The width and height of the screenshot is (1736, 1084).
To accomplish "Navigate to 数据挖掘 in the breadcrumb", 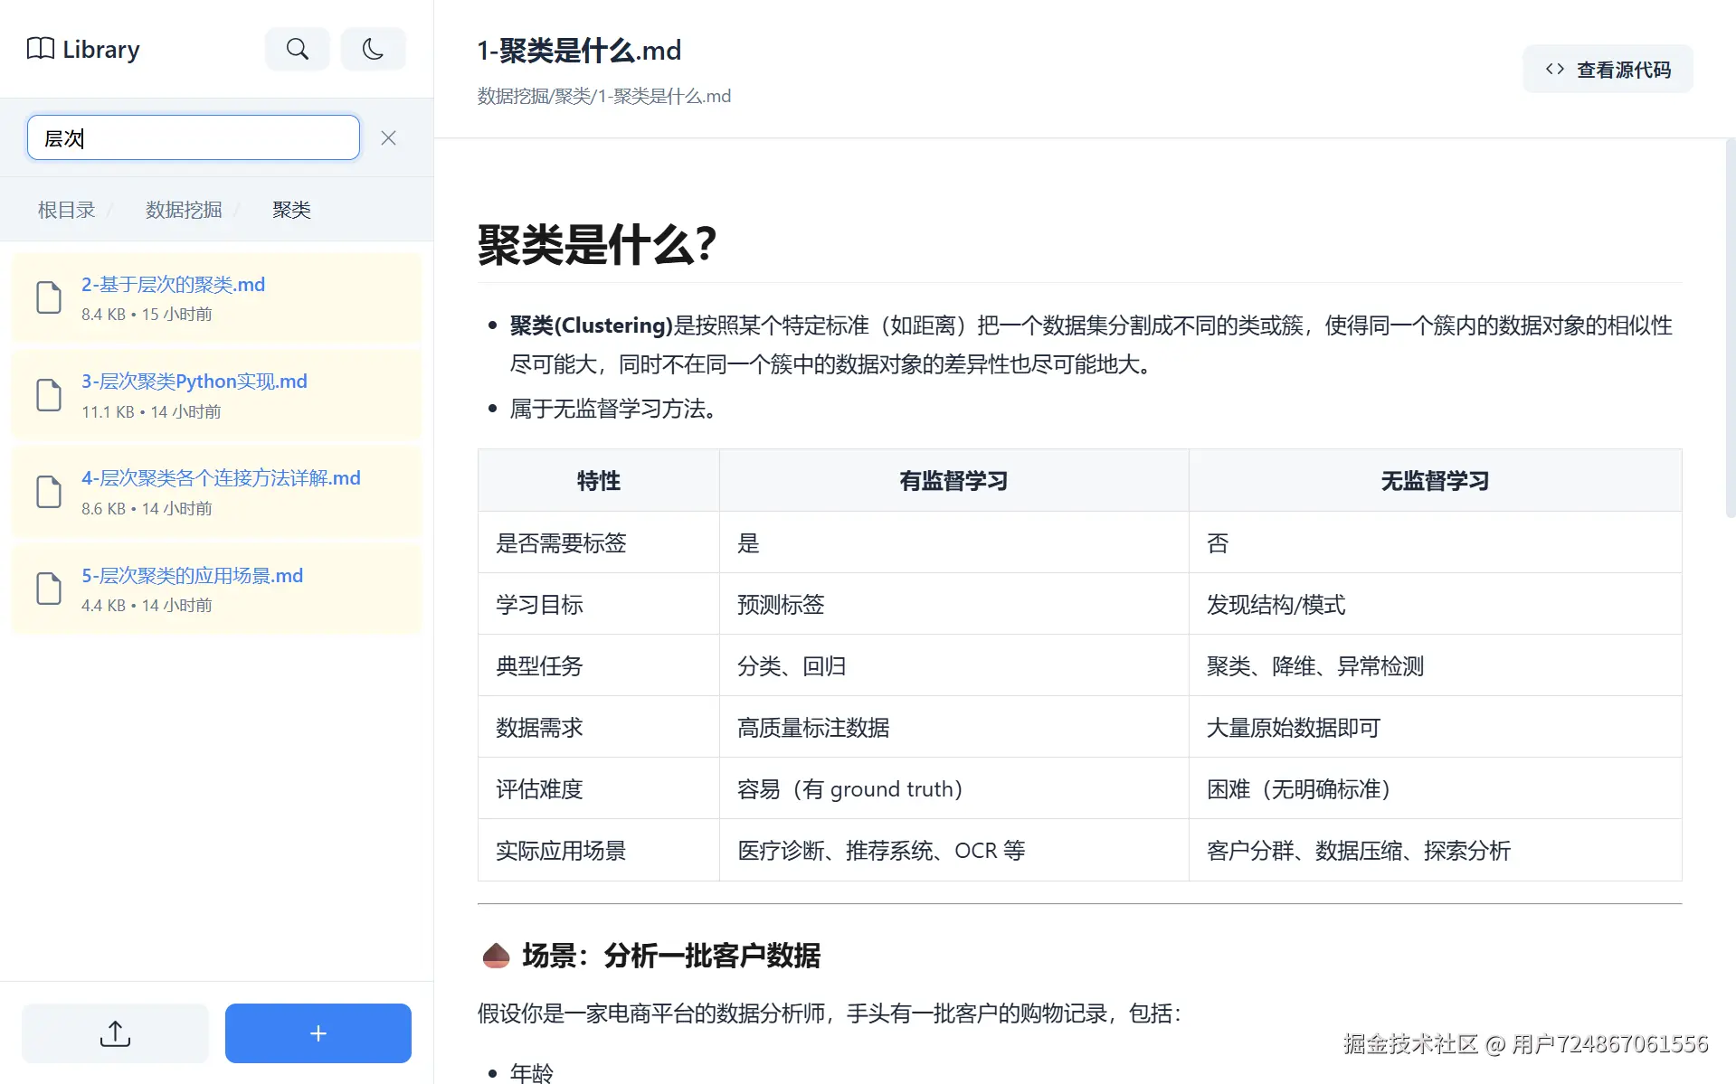I will pyautogui.click(x=183, y=209).
